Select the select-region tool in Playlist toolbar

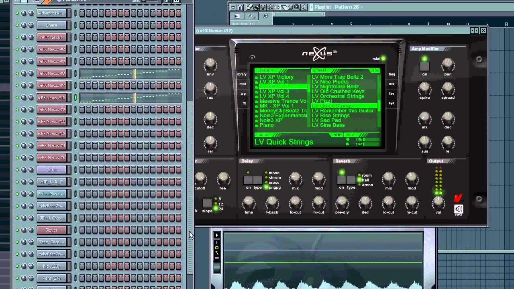[x=290, y=7]
